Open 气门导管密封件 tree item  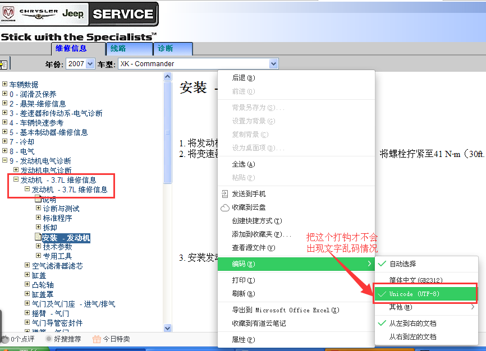point(57,323)
